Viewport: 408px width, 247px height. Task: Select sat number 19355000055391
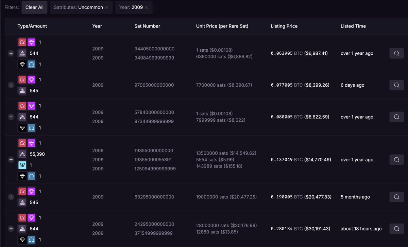click(x=154, y=160)
